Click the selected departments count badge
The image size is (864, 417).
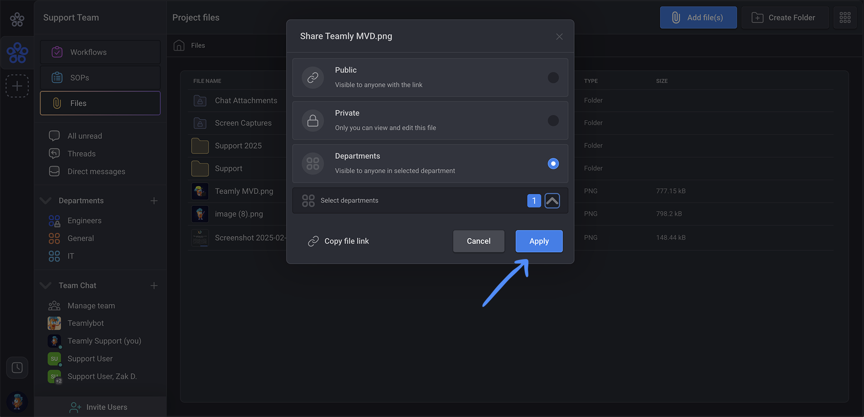click(x=534, y=201)
